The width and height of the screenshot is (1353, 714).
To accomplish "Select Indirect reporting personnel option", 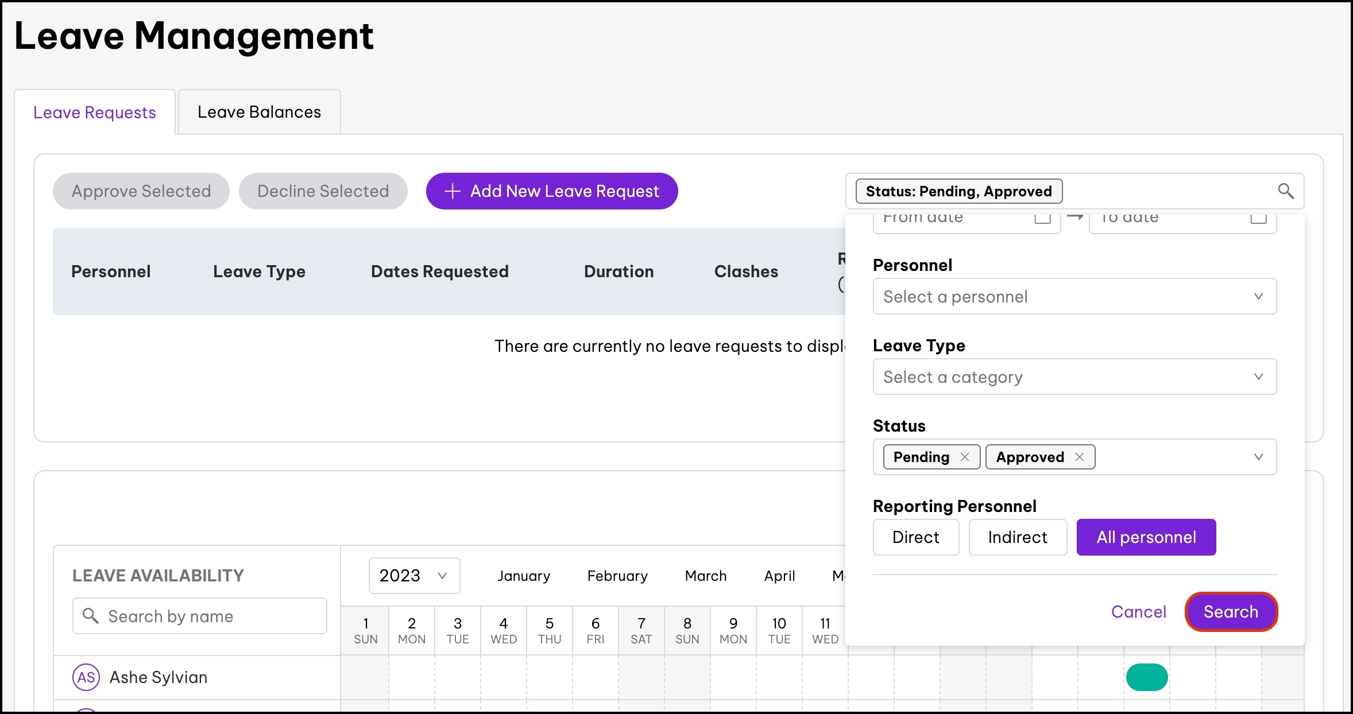I will (1017, 537).
